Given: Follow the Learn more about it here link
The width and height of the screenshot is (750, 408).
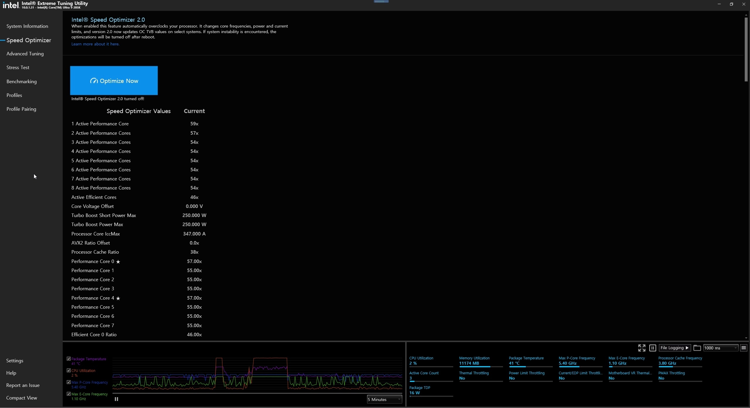Looking at the screenshot, I should pyautogui.click(x=95, y=44).
